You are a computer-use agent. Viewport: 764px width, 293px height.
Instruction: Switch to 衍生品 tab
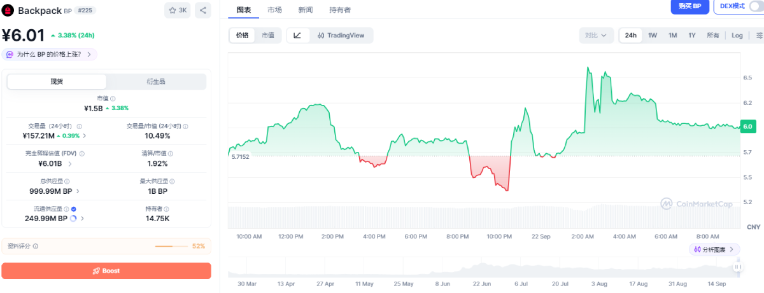[x=156, y=82]
